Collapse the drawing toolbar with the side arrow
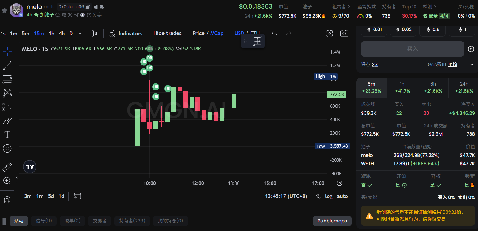Screen dimensions: 478x231 (x=17, y=177)
